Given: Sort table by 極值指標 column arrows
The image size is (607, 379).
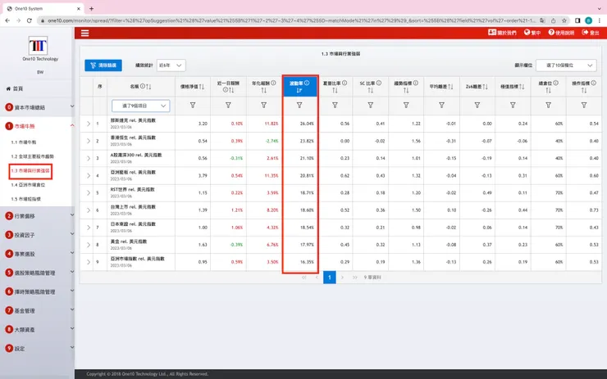Looking at the screenshot, I should [x=522, y=87].
